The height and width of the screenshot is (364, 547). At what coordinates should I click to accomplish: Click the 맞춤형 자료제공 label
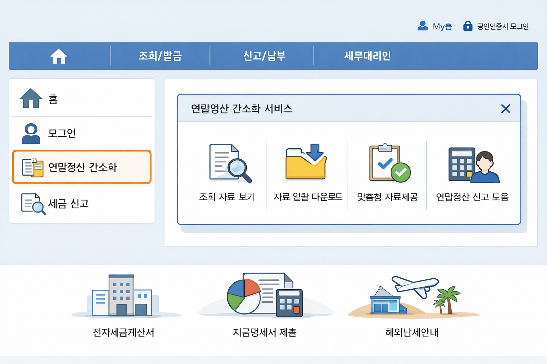387,197
